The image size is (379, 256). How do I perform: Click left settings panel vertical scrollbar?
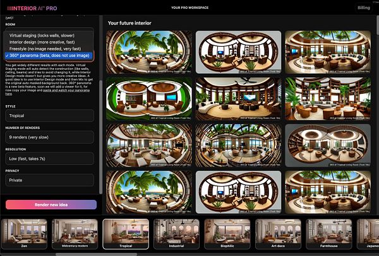[x=101, y=136]
